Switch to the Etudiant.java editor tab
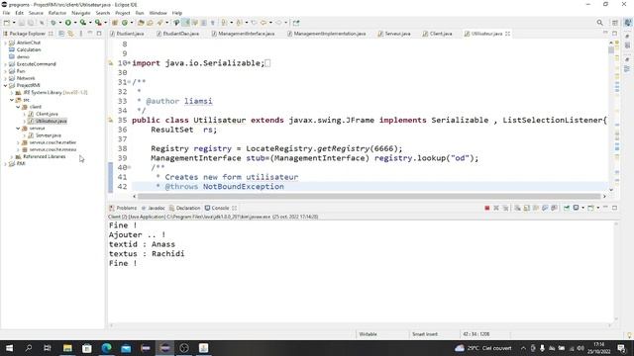This screenshot has height=356, width=634. pos(127,34)
